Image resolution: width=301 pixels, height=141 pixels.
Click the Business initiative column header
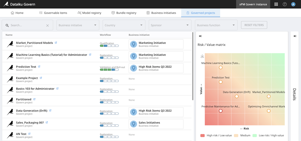(x=139, y=35)
